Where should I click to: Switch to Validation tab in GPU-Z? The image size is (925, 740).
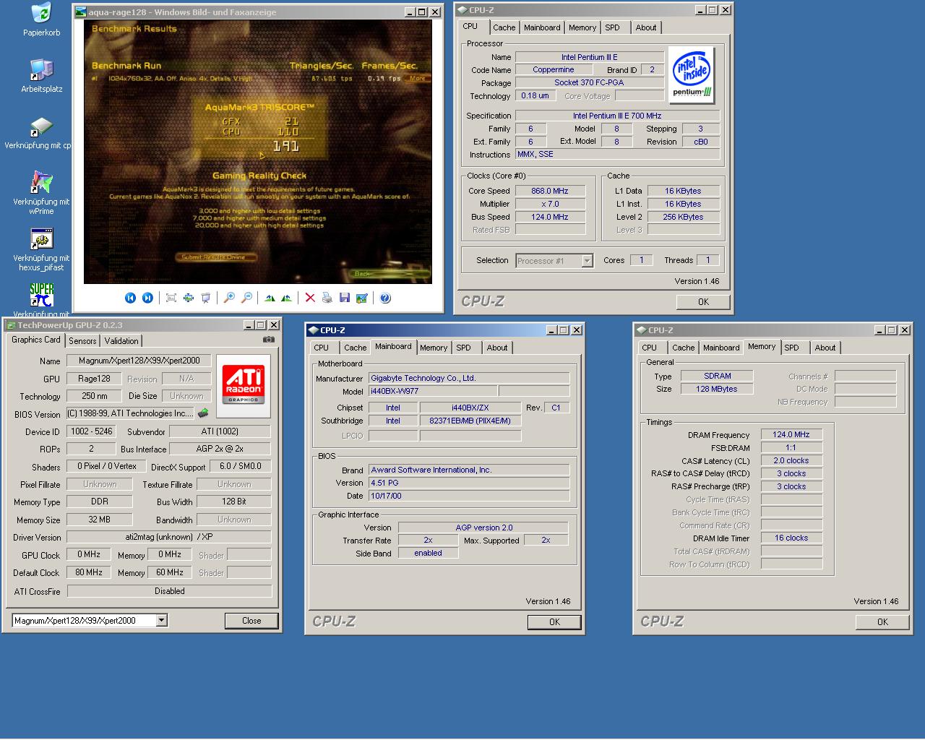pos(121,341)
